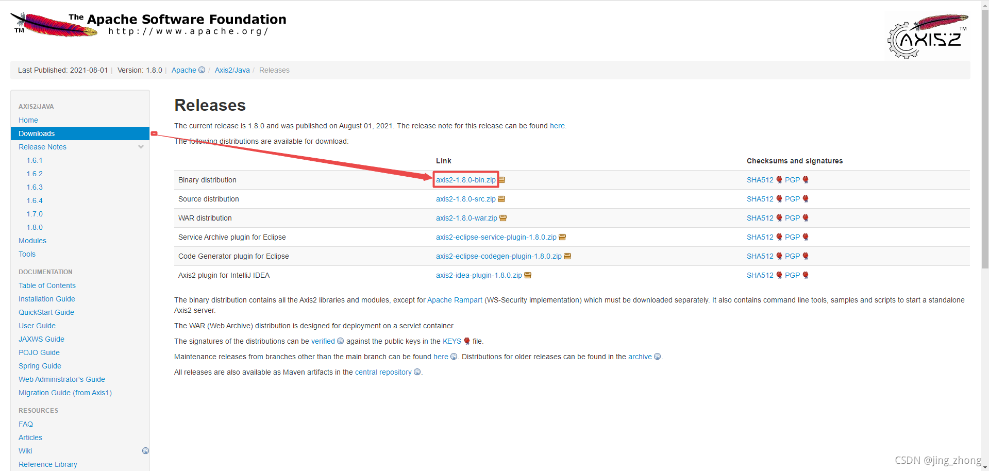Image resolution: width=989 pixels, height=471 pixels.
Task: Download axis2-eclipse-codegen-plugin-1.8.0.zip
Action: pyautogui.click(x=499, y=256)
